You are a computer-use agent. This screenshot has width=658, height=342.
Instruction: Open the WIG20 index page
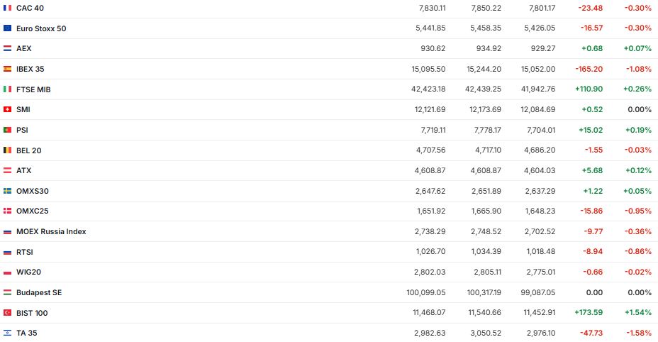pyautogui.click(x=28, y=272)
